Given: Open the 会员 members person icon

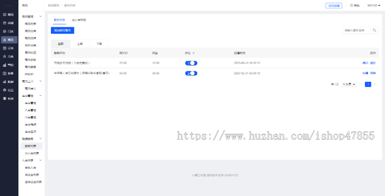Looking at the screenshot, I should (4, 57).
